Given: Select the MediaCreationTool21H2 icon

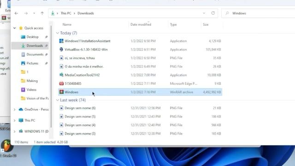Looking at the screenshot, I should [x=61, y=75].
